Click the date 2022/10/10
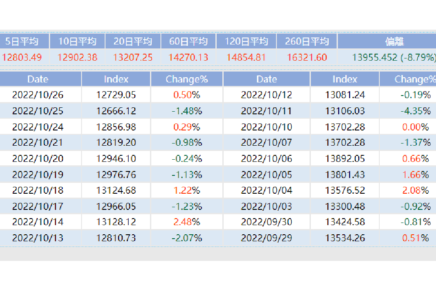 [x=266, y=127]
